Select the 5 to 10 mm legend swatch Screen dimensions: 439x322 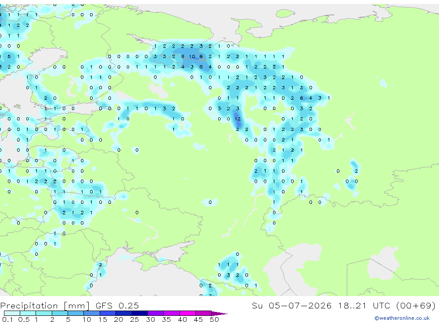76,313
